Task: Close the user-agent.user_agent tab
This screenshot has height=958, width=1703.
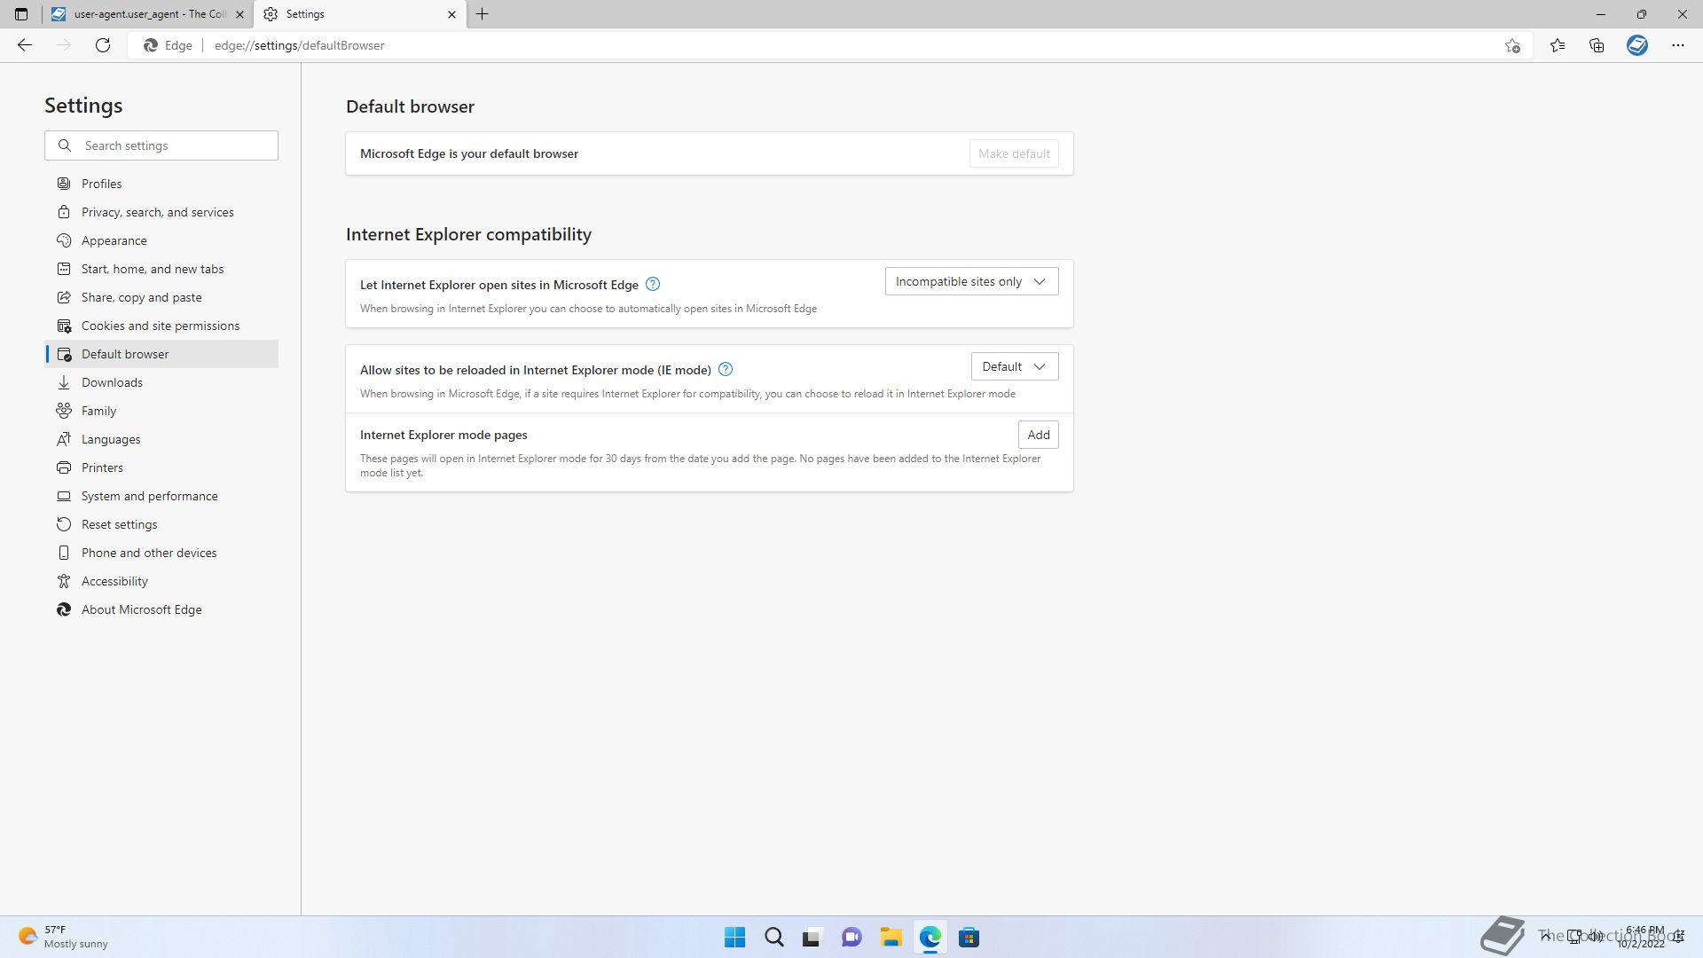Action: (239, 14)
